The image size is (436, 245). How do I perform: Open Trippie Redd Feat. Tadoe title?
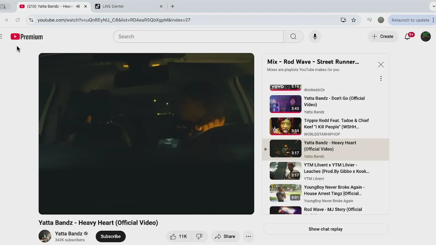tap(336, 124)
